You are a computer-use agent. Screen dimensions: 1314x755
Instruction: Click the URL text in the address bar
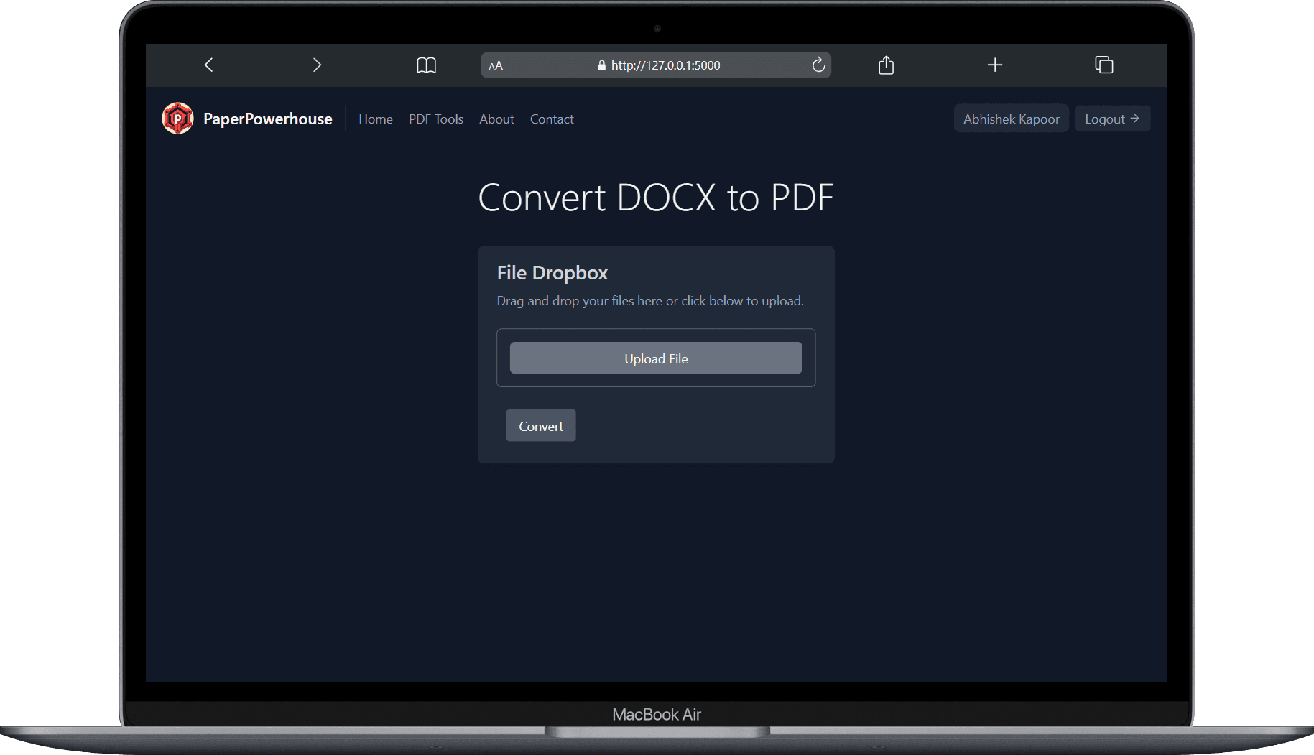(x=665, y=65)
